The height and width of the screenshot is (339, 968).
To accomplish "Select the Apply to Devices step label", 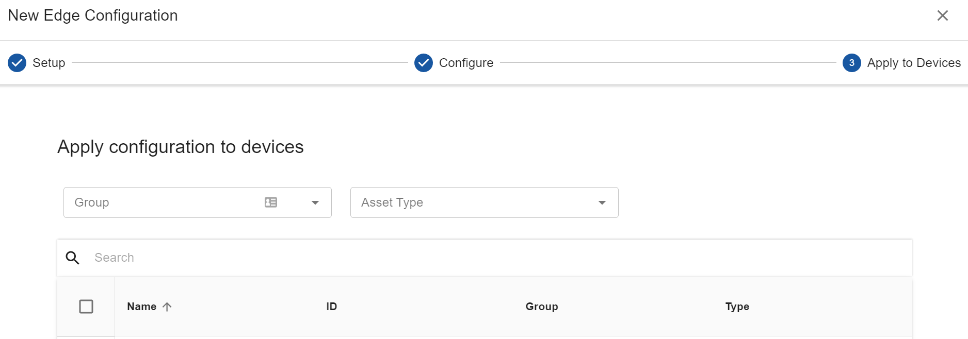I will (913, 63).
